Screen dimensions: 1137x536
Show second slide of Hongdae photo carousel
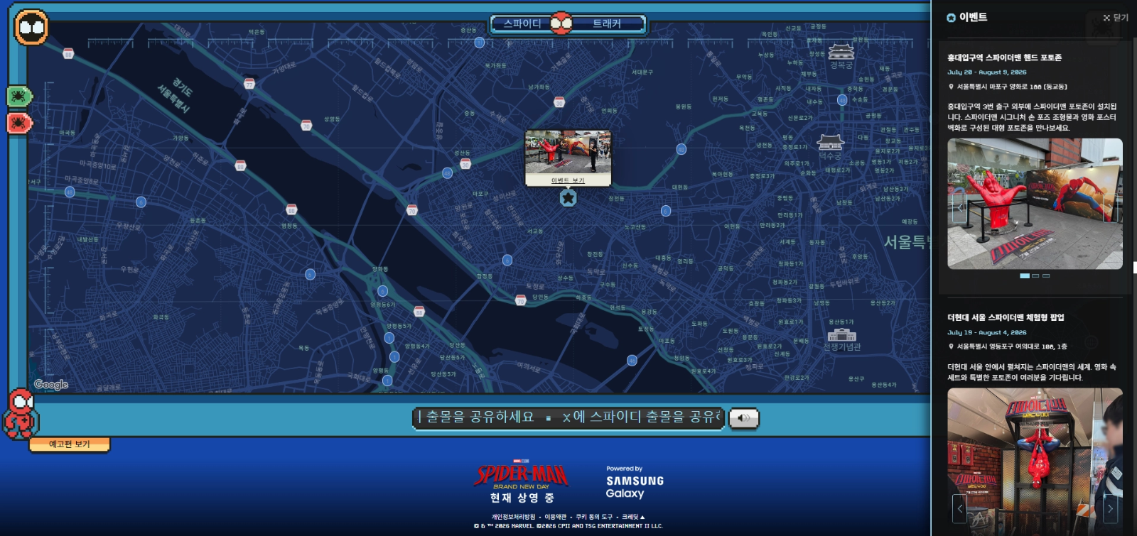(1035, 275)
